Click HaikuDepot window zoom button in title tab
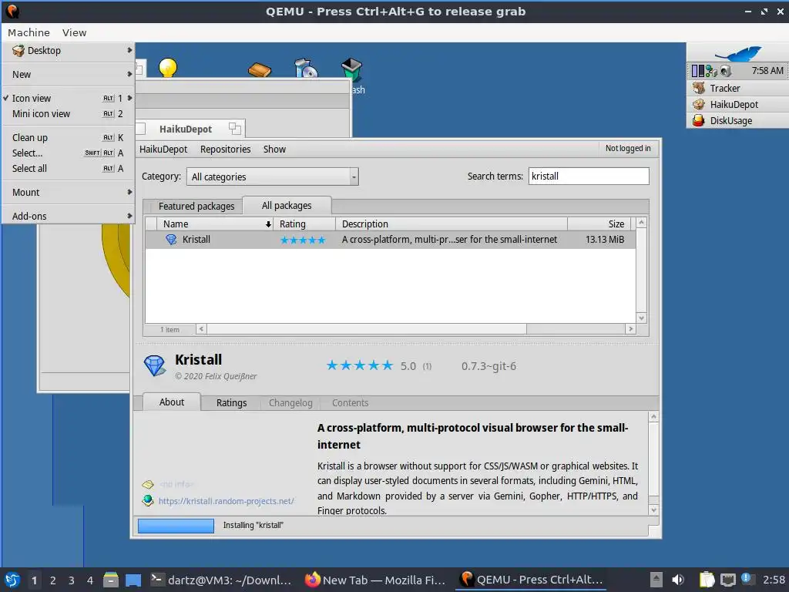Viewport: 789px width, 592px height. (234, 129)
